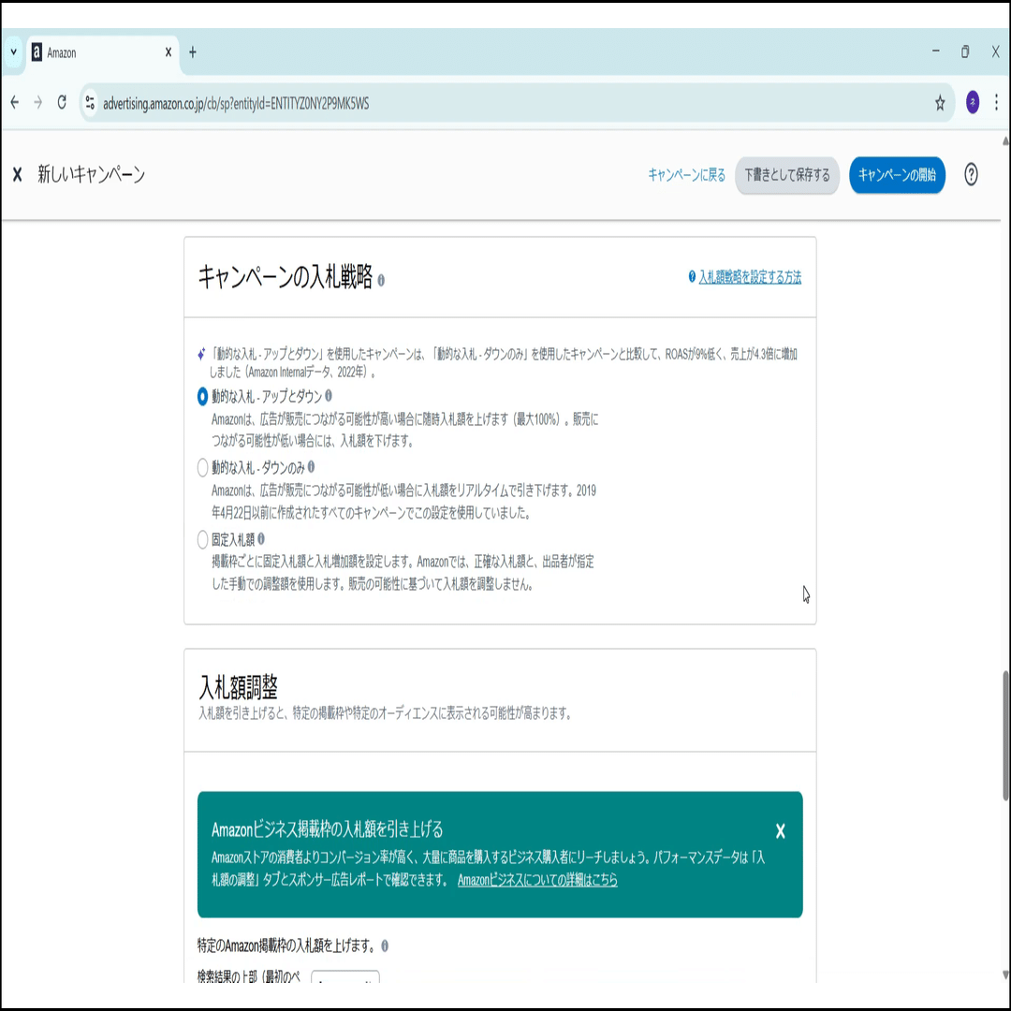The width and height of the screenshot is (1011, 1011).
Task: Open site information icon in address bar
Action: 90,103
